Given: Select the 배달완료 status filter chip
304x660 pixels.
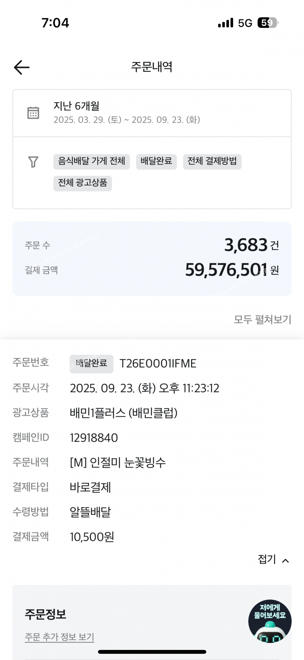Looking at the screenshot, I should coord(156,162).
